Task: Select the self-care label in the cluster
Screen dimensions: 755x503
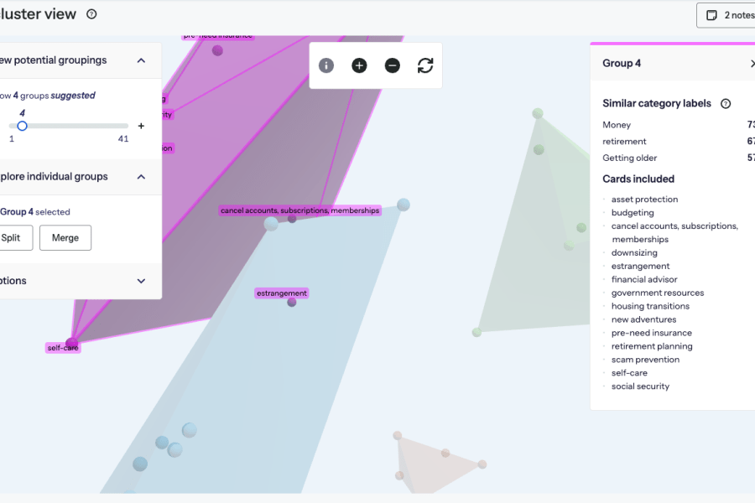Action: (62, 347)
